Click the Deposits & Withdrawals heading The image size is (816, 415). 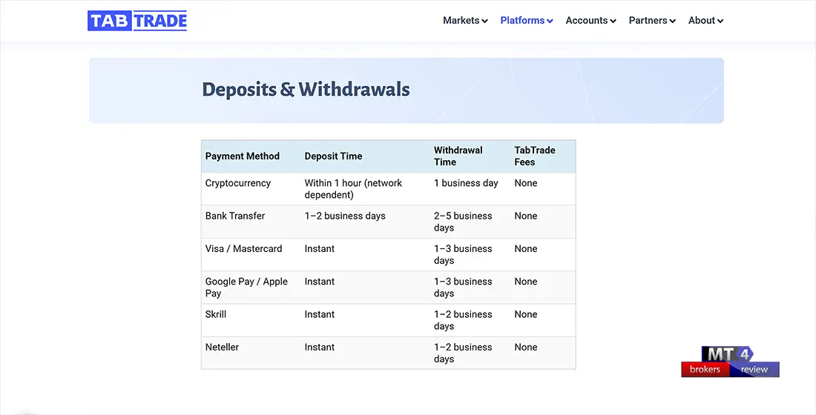(x=306, y=90)
